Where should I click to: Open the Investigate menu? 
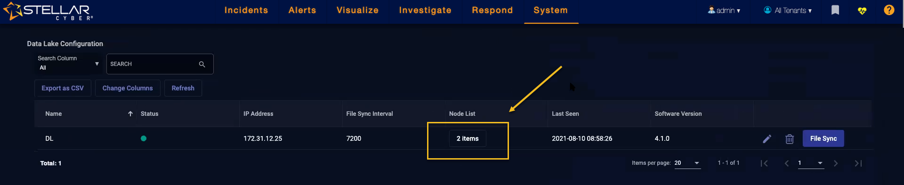[425, 10]
